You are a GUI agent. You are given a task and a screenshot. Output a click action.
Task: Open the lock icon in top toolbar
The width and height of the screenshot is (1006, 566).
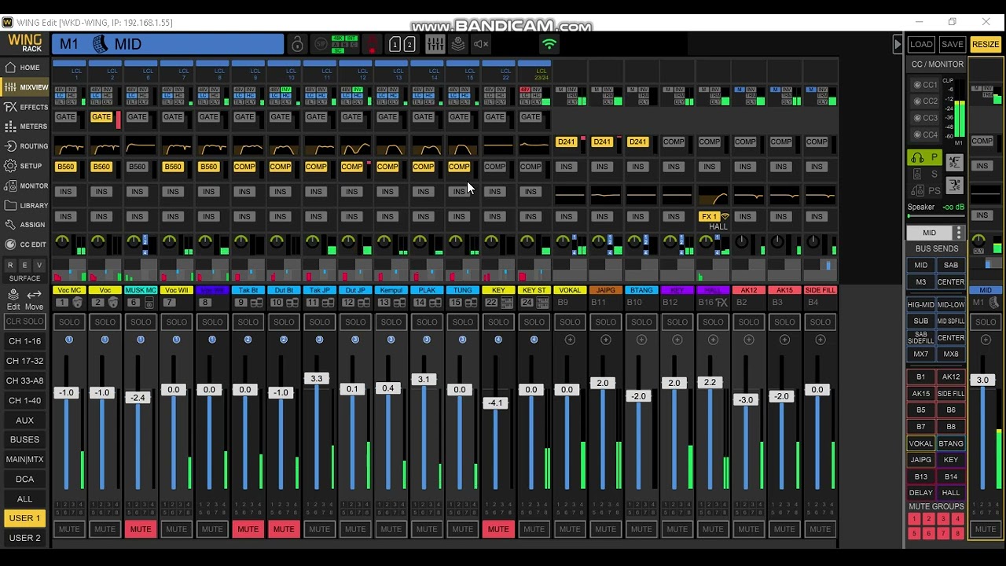297,45
